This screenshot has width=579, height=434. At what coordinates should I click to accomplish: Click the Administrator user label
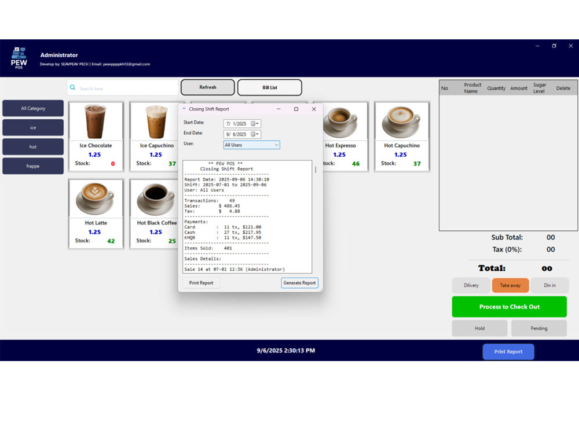pos(59,55)
